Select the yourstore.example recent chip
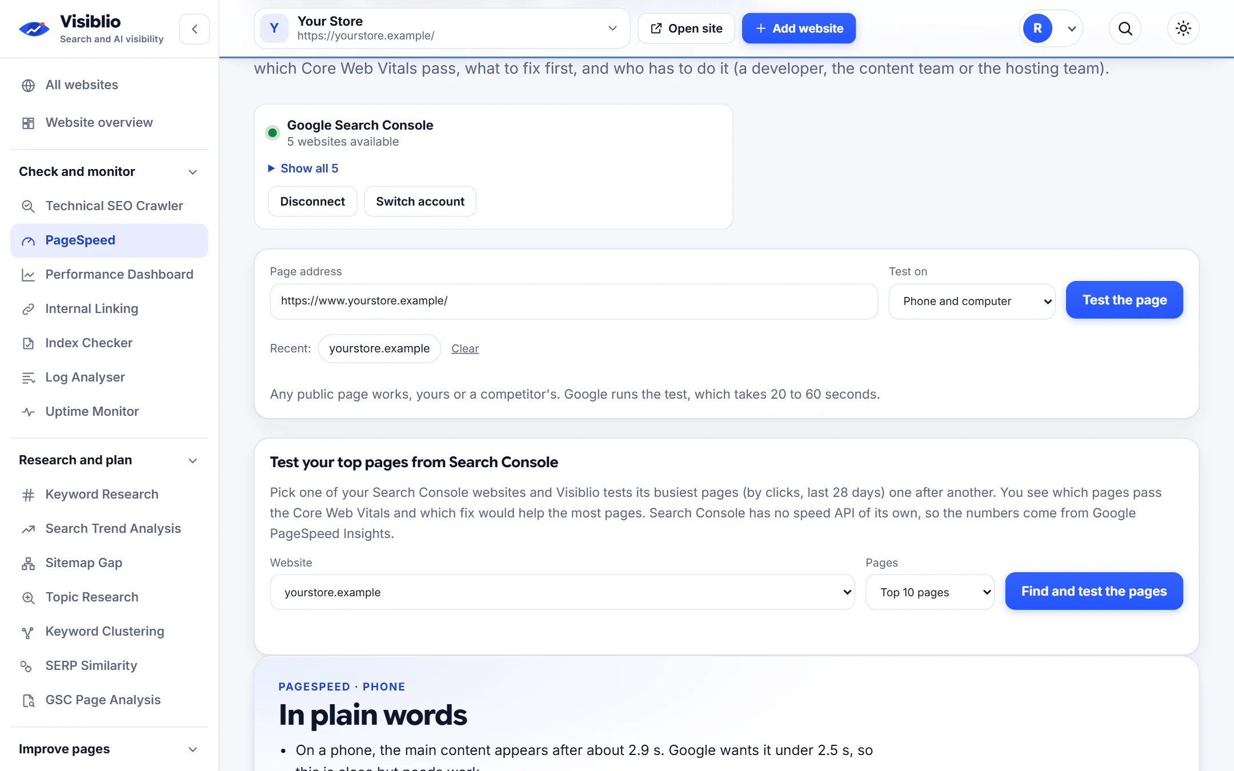Screen dimensions: 1234x771 pos(379,349)
